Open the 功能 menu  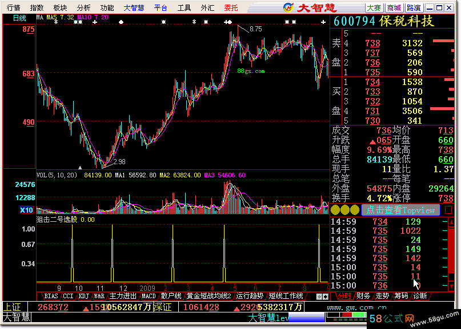[x=107, y=7]
